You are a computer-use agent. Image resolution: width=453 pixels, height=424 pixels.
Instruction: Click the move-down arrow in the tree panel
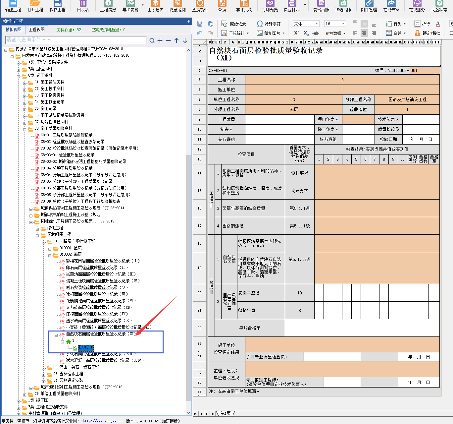pyautogui.click(x=185, y=40)
